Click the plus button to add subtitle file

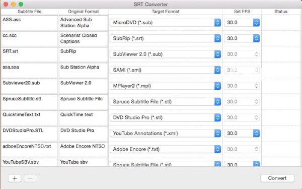click(x=15, y=178)
